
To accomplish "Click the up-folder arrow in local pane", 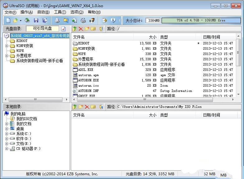I will coord(75,107).
